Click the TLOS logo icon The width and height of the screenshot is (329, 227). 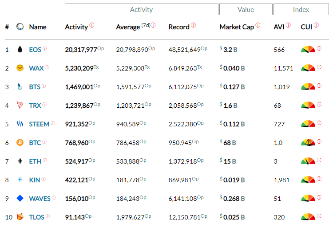click(x=20, y=217)
